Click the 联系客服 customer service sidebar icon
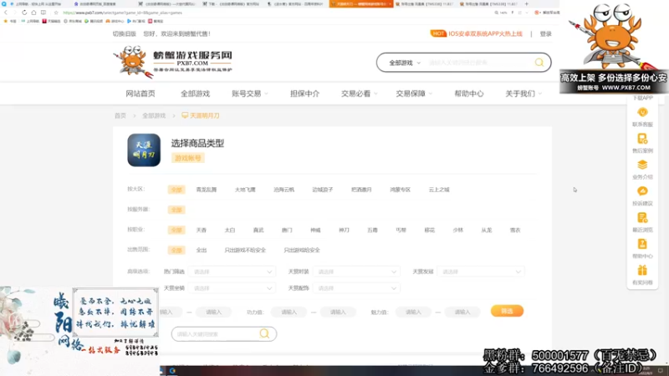669x376 pixels. [642, 113]
